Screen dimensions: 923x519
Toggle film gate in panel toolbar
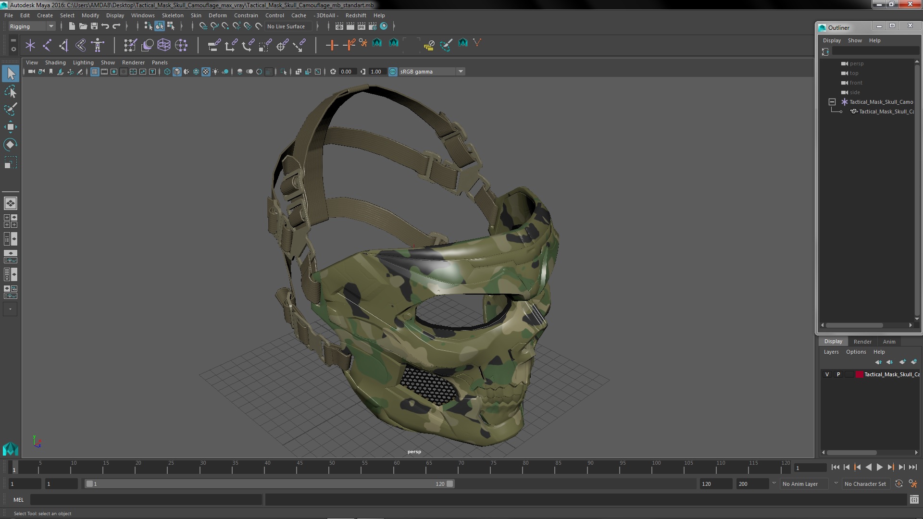[104, 72]
